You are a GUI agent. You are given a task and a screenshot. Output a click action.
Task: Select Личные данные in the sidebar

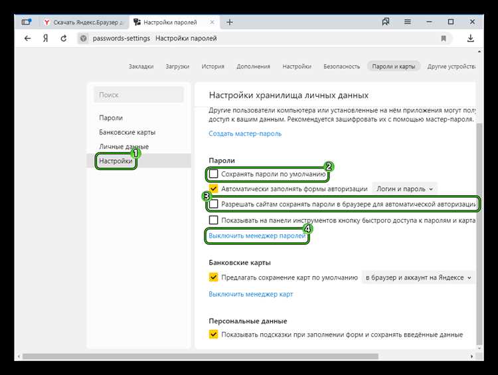coord(124,147)
